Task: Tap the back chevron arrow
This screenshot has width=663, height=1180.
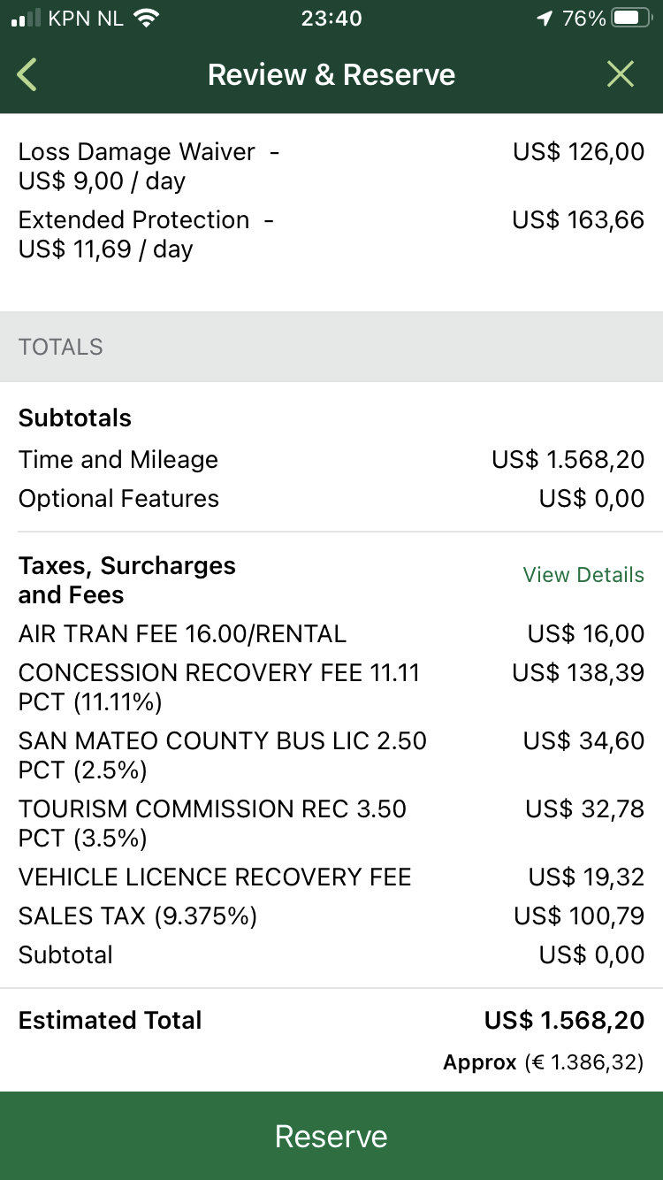Action: click(x=27, y=75)
